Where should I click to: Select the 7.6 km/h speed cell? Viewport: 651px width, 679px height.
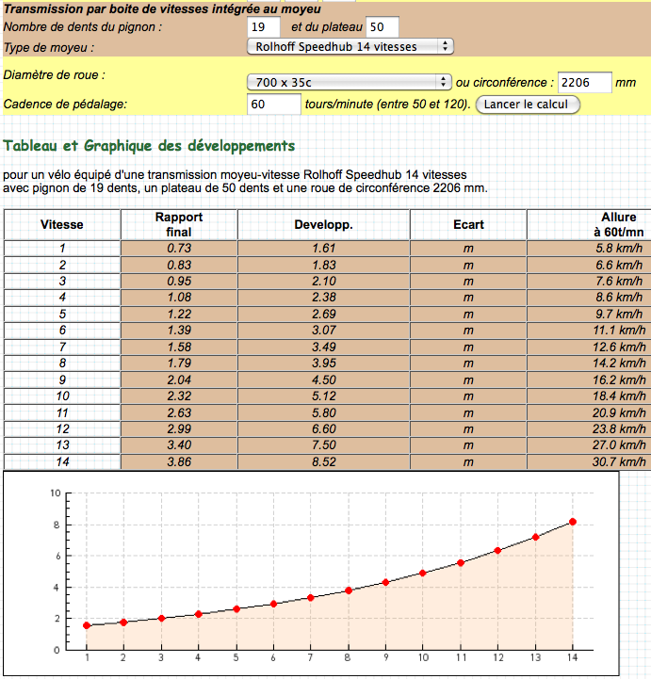pos(589,281)
